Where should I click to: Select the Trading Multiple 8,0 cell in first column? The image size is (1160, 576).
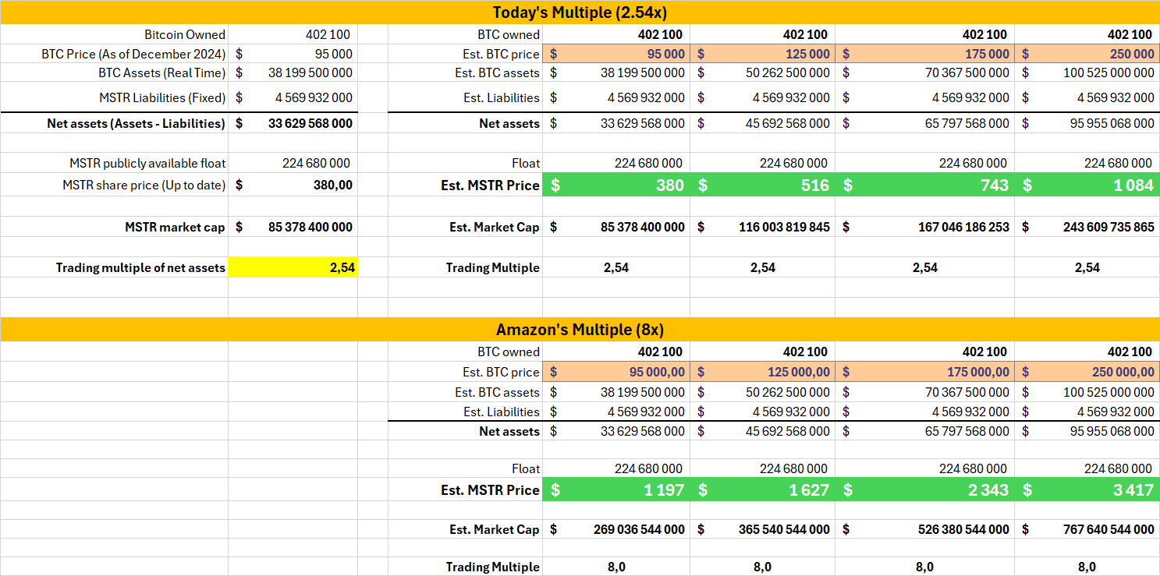[x=616, y=567]
